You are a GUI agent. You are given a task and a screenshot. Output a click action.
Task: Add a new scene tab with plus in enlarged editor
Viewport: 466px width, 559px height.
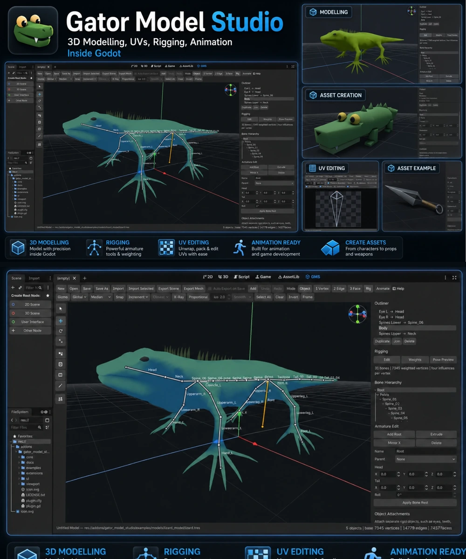coord(84,278)
